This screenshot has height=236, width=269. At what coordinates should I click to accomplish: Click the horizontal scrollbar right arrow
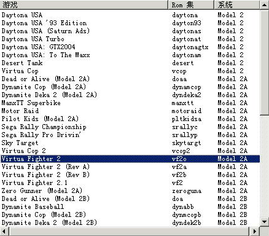tap(254, 231)
